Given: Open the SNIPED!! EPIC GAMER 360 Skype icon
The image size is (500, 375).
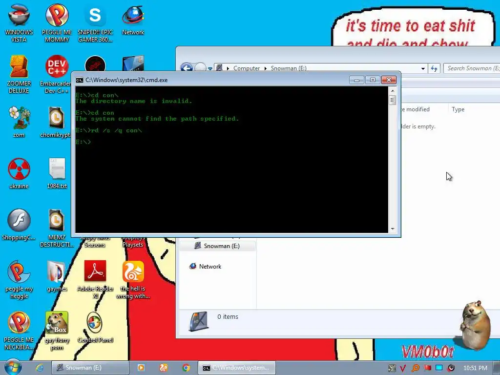Looking at the screenshot, I should click(95, 22).
